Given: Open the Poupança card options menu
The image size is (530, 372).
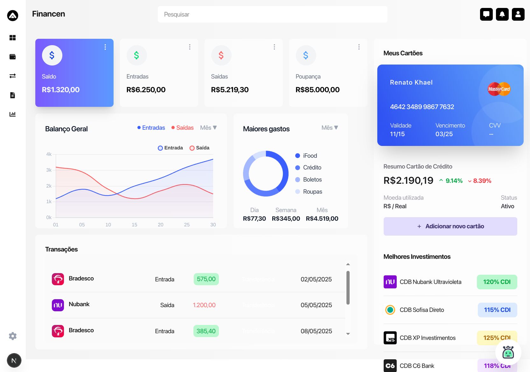Looking at the screenshot, I should [359, 47].
